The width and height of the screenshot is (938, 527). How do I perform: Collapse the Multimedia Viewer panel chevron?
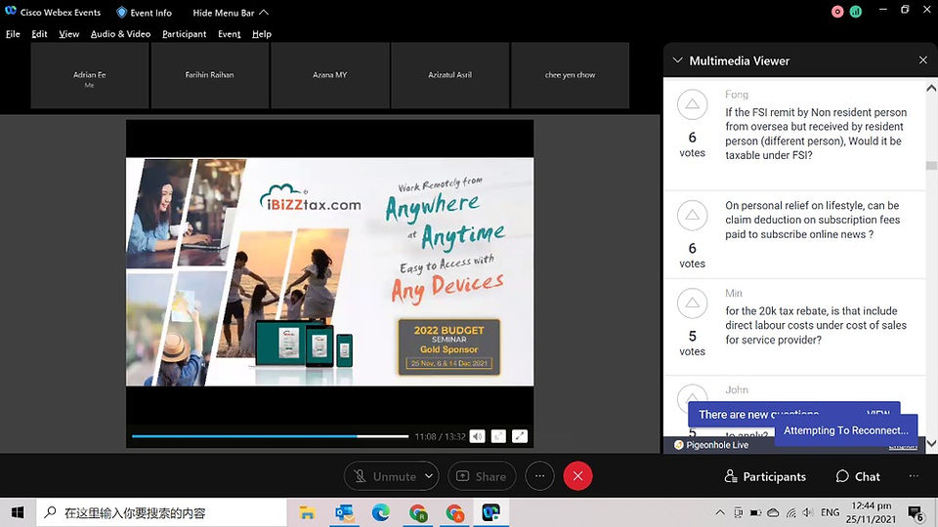pyautogui.click(x=678, y=61)
